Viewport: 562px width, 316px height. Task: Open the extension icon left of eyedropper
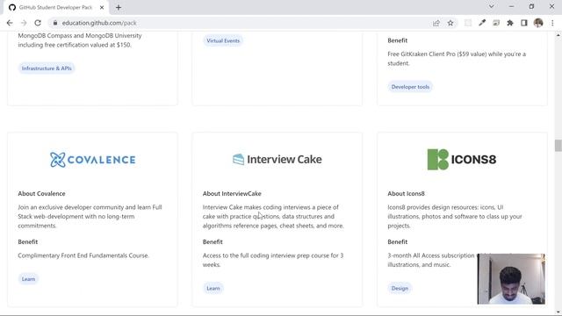click(468, 23)
